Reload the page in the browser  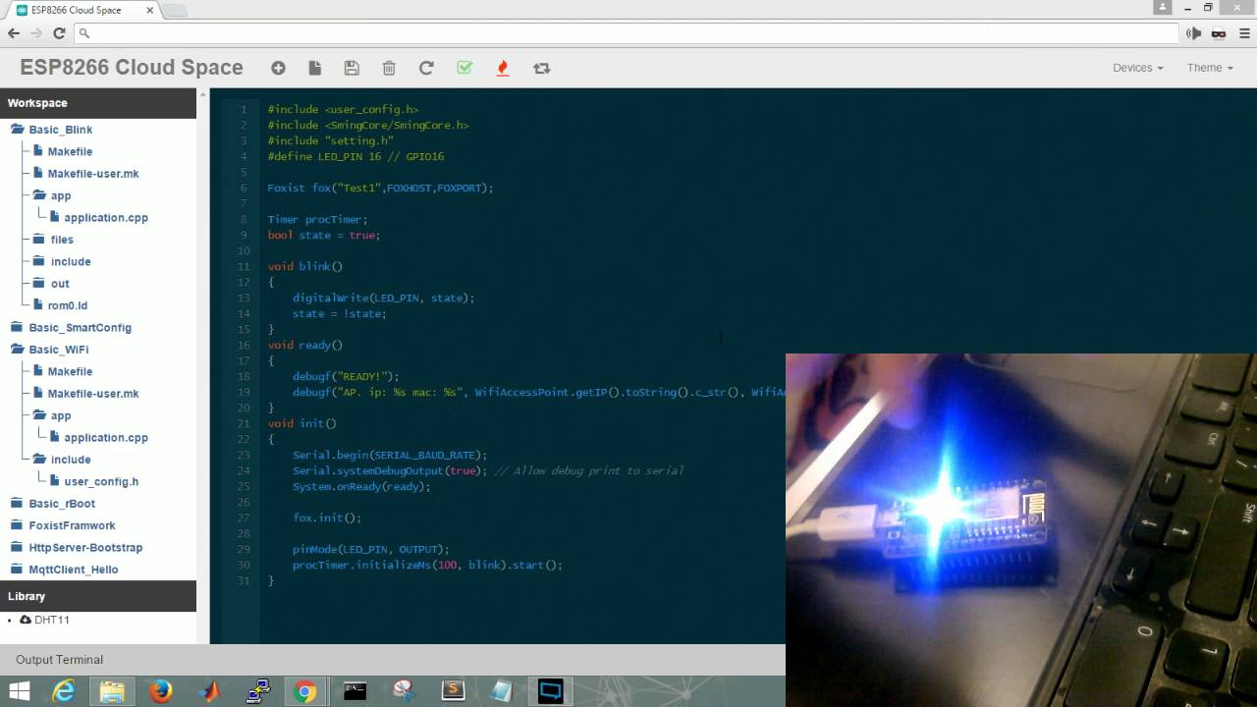tap(59, 32)
